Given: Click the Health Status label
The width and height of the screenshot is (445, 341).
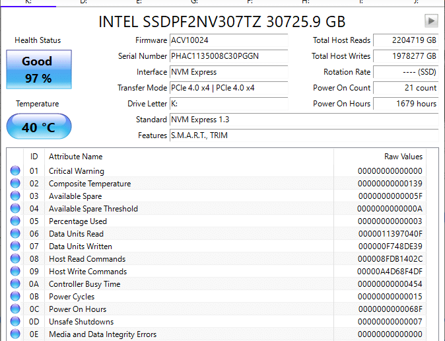Looking at the screenshot, I should [x=38, y=40].
